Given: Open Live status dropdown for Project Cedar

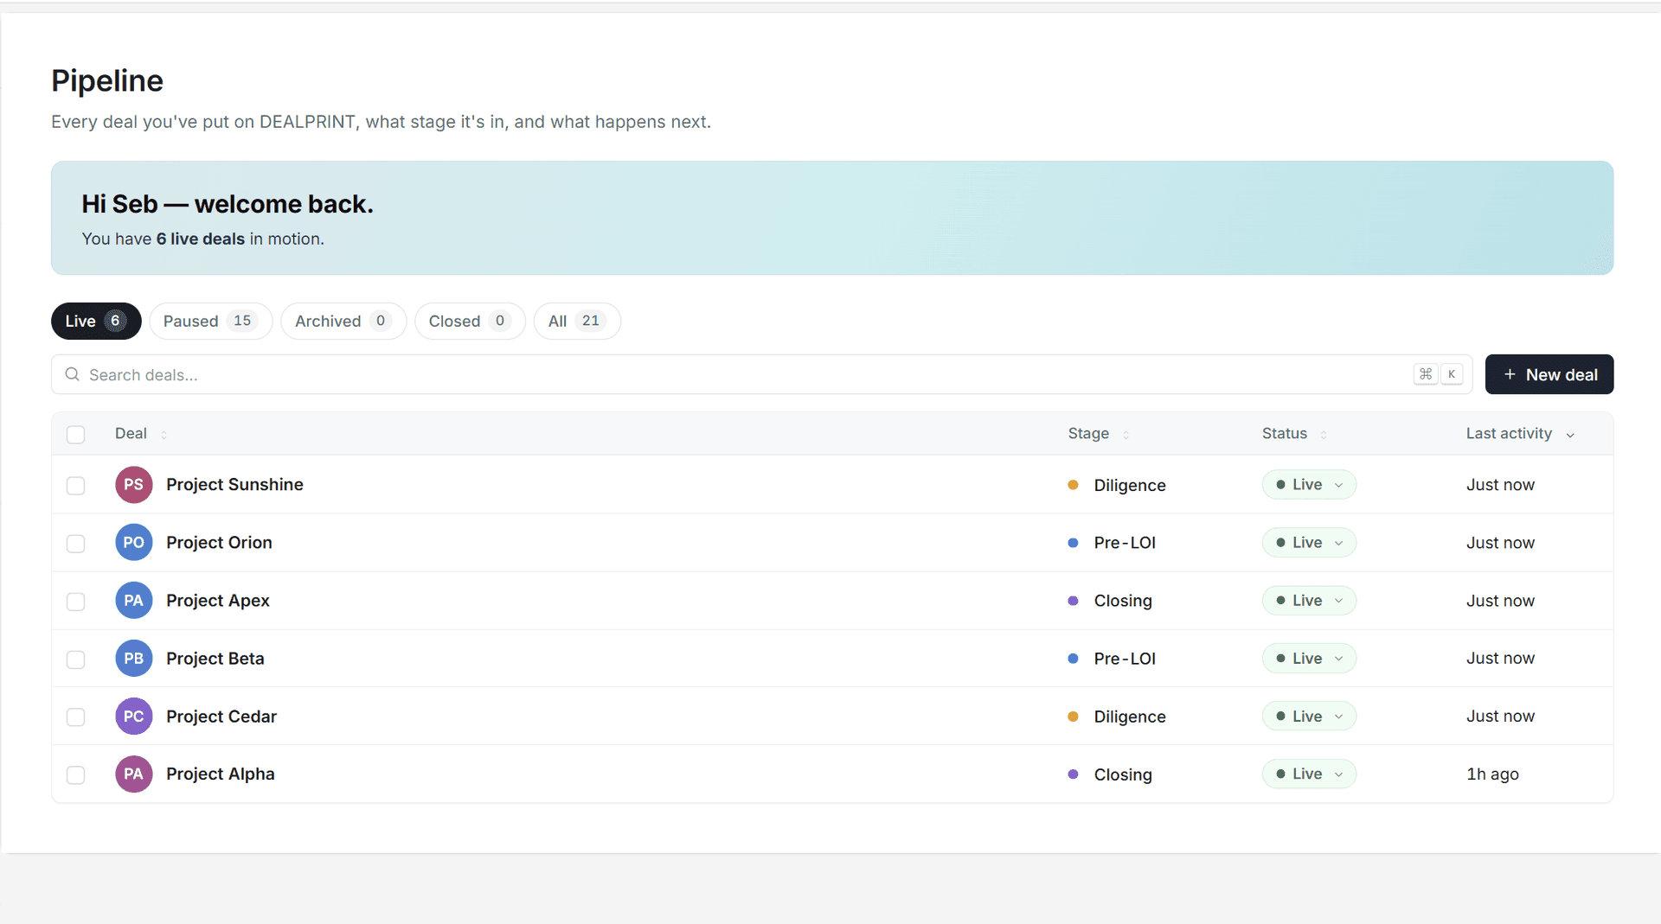Looking at the screenshot, I should coord(1309,717).
